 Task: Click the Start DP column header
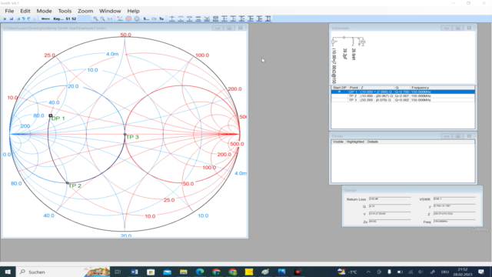click(340, 88)
